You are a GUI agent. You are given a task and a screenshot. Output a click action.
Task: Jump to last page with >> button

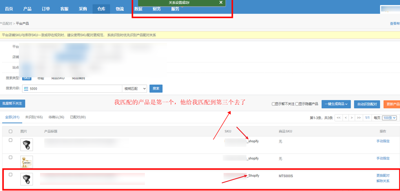pos(359,118)
